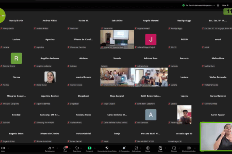Start sharing with green Compartir icon

[90, 148]
